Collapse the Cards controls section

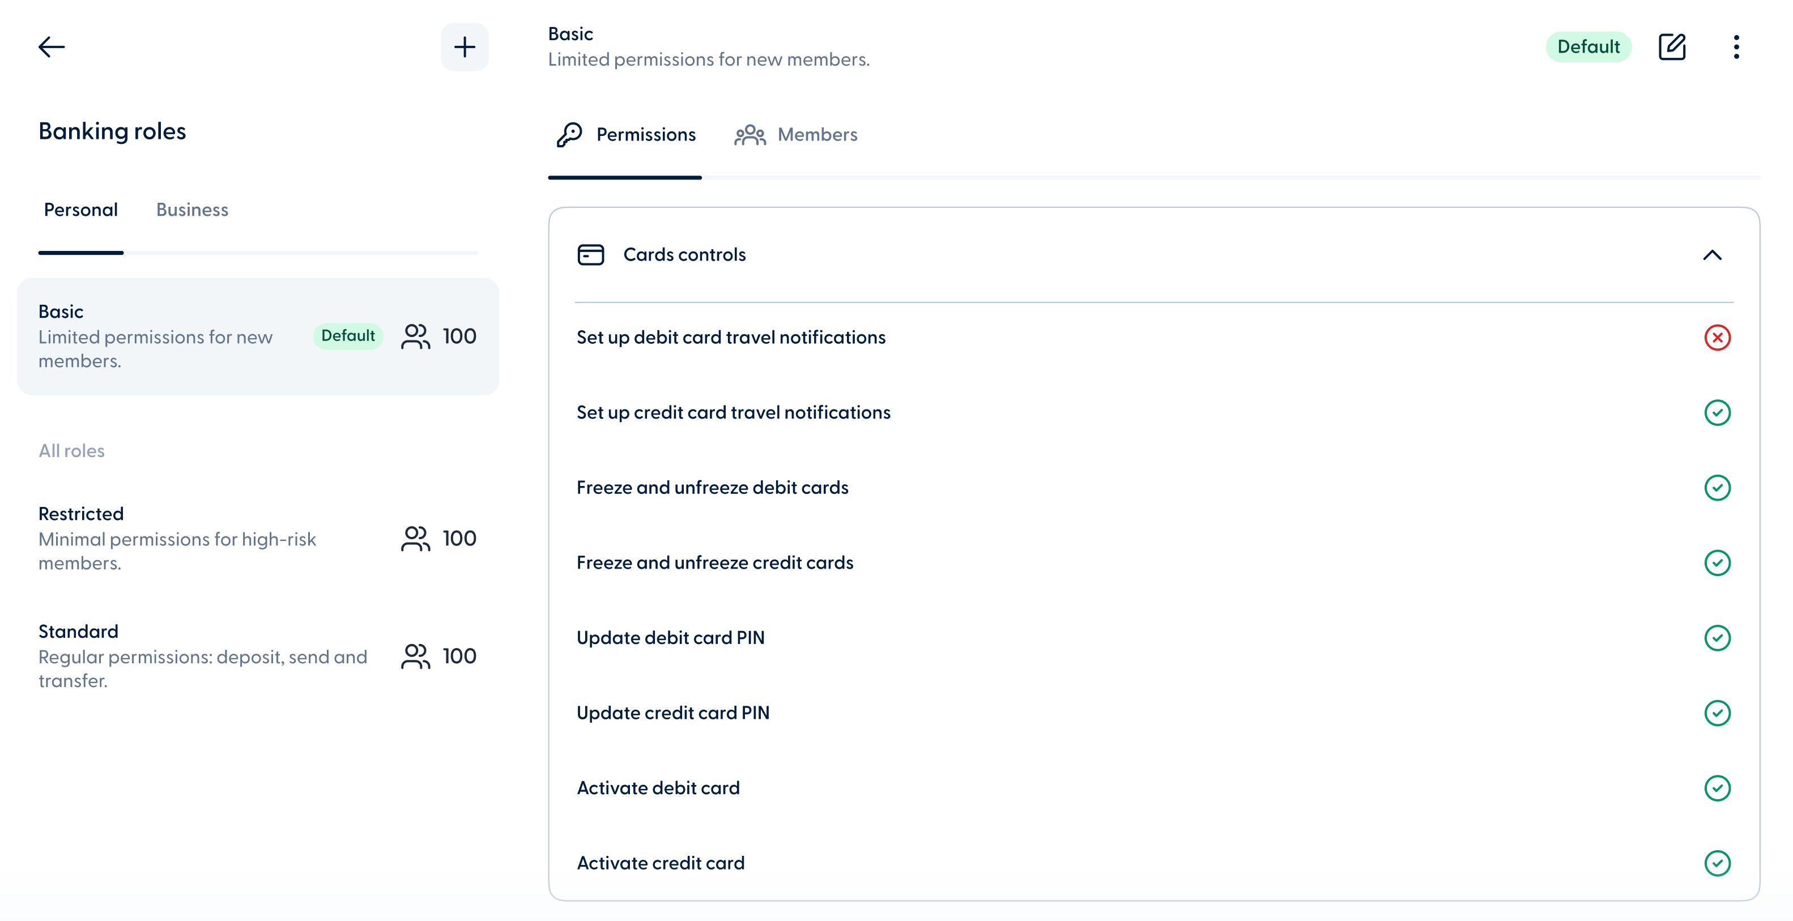[x=1712, y=255]
